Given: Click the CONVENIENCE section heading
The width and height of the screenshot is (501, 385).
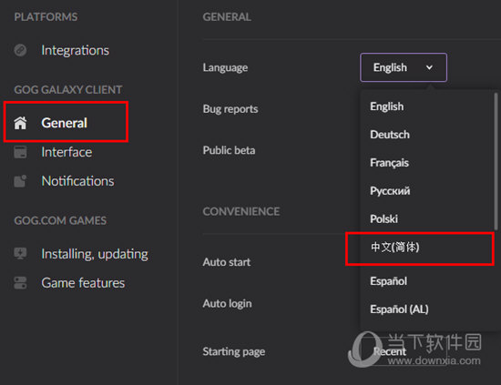Looking at the screenshot, I should tap(241, 211).
